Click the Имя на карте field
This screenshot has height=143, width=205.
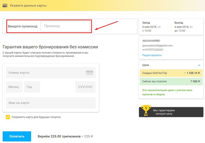tap(51, 103)
